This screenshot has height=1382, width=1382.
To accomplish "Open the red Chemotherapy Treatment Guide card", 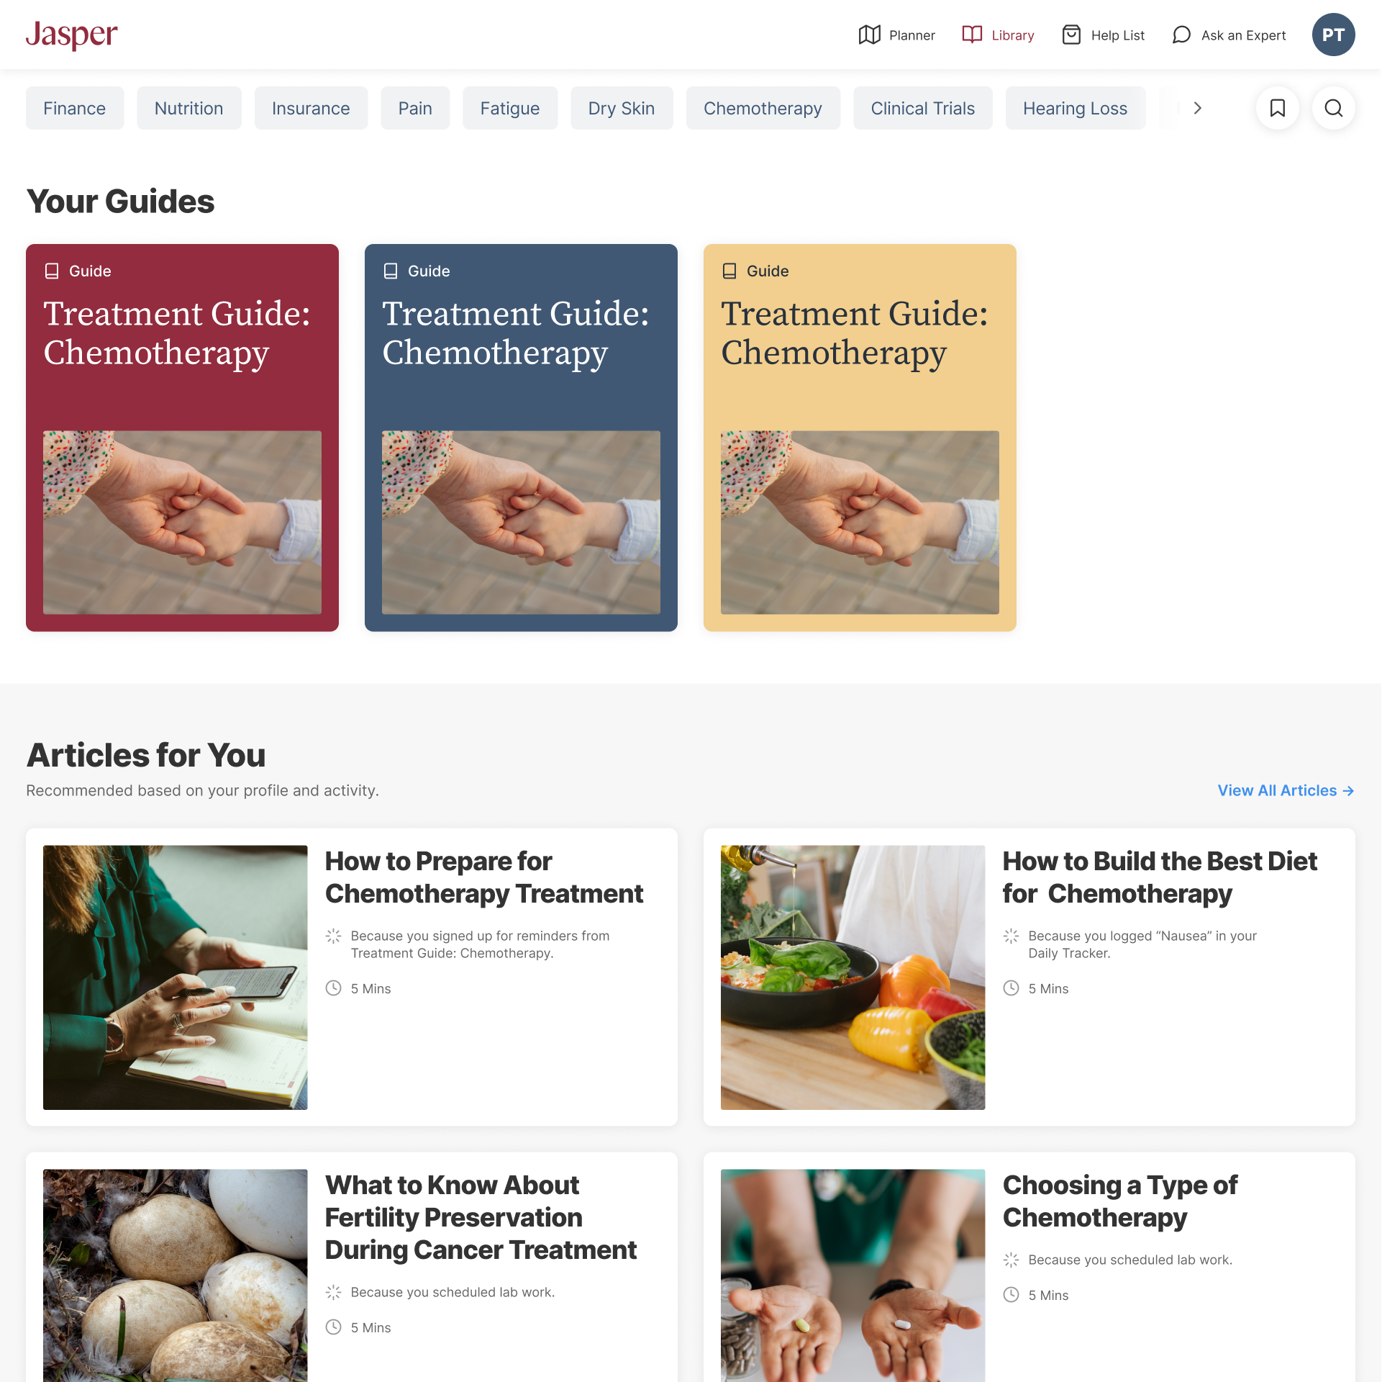I will pyautogui.click(x=182, y=438).
